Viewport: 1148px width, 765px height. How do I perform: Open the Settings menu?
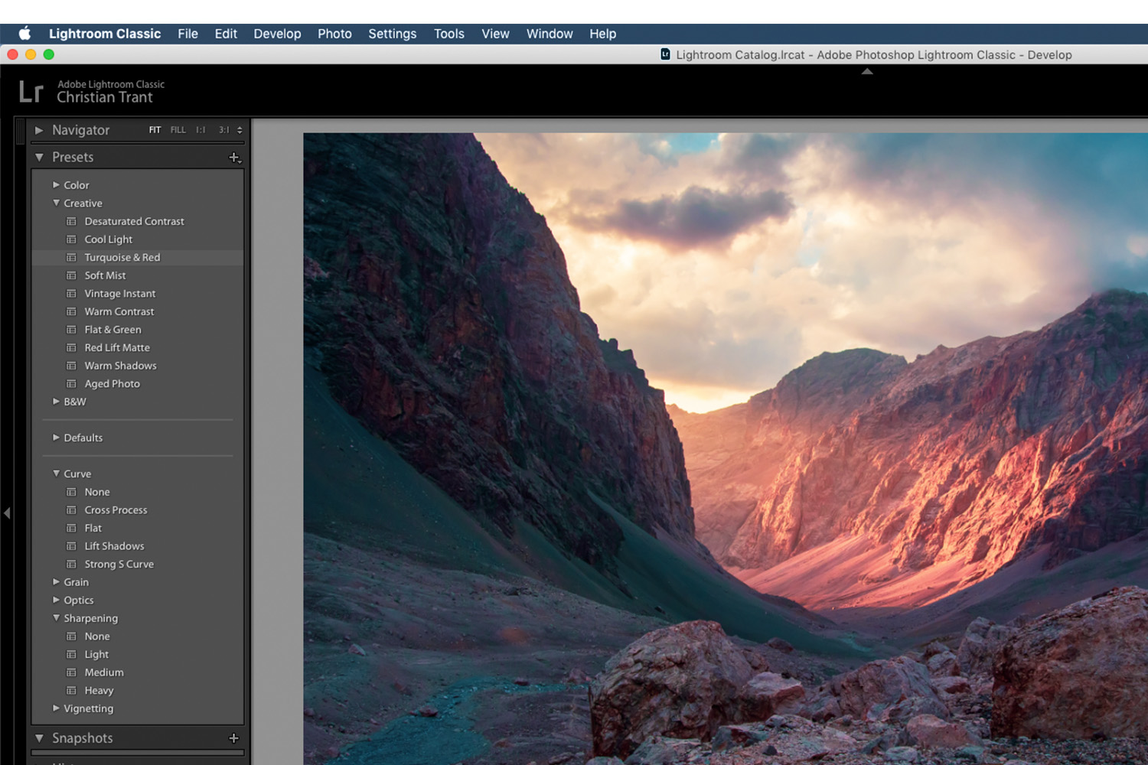pyautogui.click(x=392, y=34)
